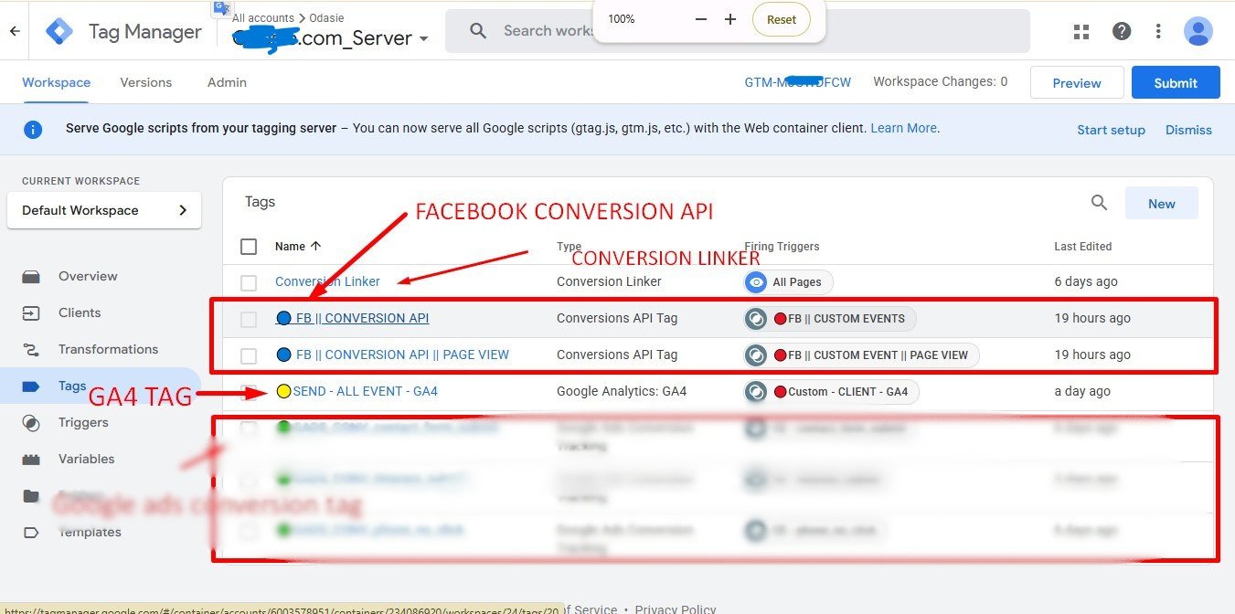Expand the Default Workspace selector
Screen dimensions: 1235x614
[104, 210]
